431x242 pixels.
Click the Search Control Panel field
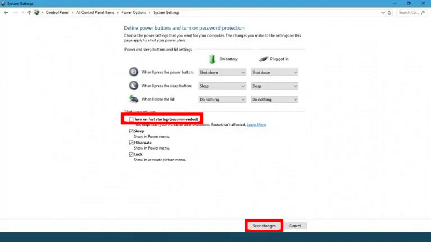[412, 12]
